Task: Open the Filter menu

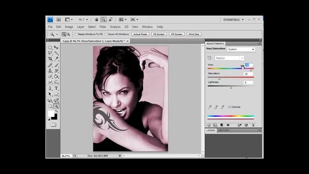Action: pos(103,27)
